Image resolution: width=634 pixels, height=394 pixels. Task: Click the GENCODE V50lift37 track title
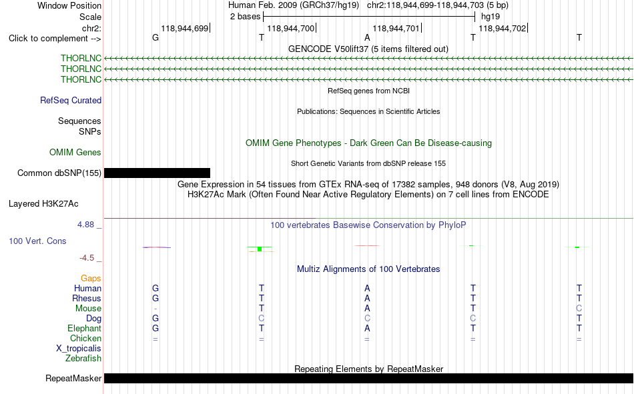tap(368, 49)
